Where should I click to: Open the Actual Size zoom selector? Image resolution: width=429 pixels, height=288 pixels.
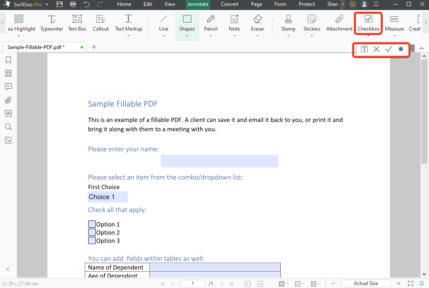[x=366, y=284]
